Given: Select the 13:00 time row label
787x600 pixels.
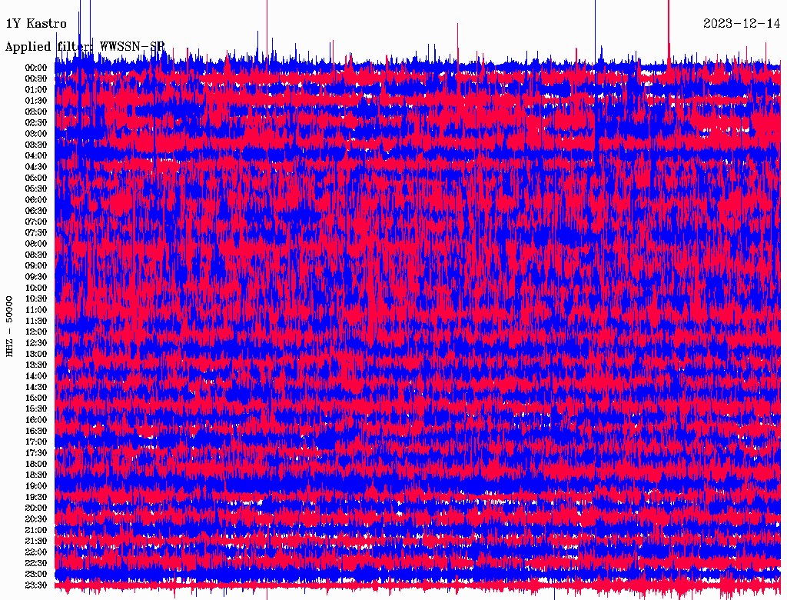Looking at the screenshot, I should (36, 354).
